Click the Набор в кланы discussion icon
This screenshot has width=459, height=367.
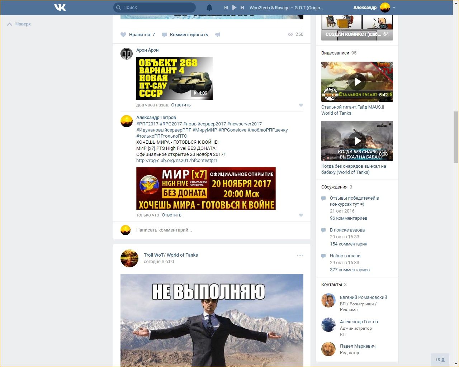click(323, 256)
